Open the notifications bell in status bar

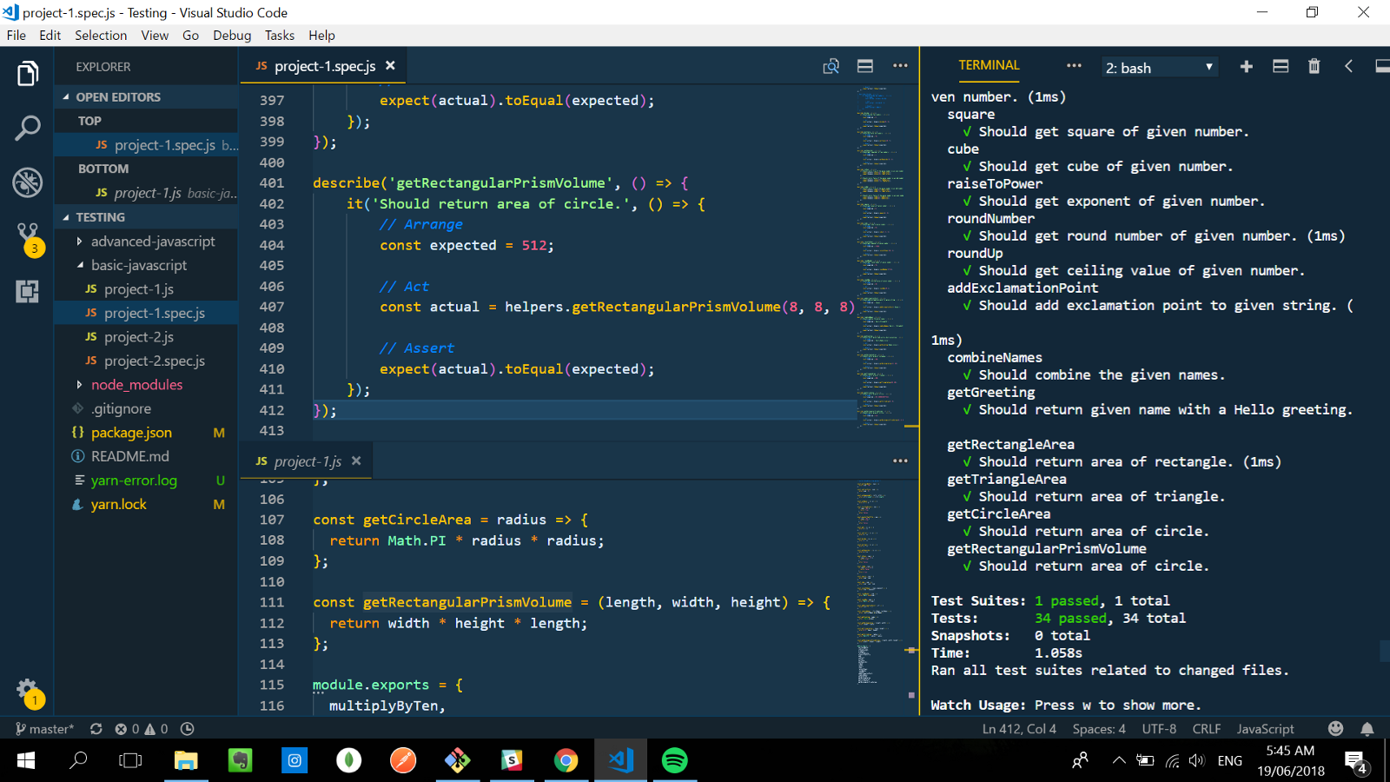1367,729
